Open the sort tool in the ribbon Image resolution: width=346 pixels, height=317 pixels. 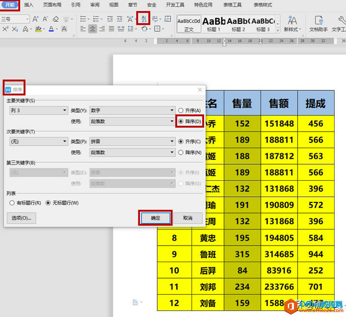(144, 19)
